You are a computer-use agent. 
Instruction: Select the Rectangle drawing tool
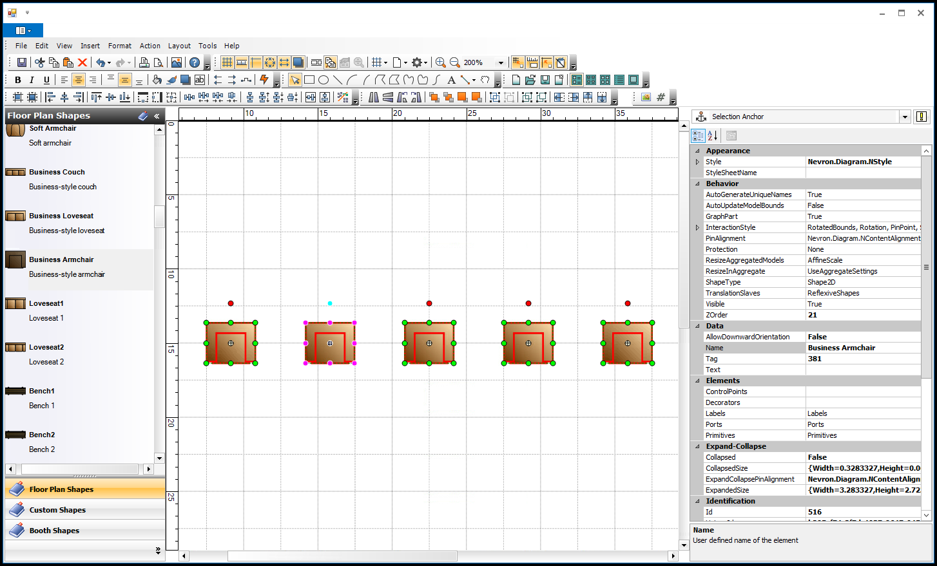[309, 80]
